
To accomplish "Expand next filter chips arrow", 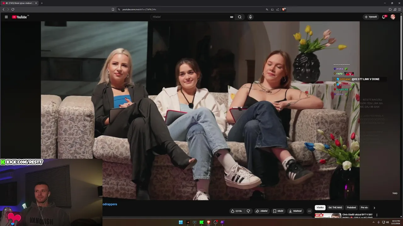I will tap(374, 208).
